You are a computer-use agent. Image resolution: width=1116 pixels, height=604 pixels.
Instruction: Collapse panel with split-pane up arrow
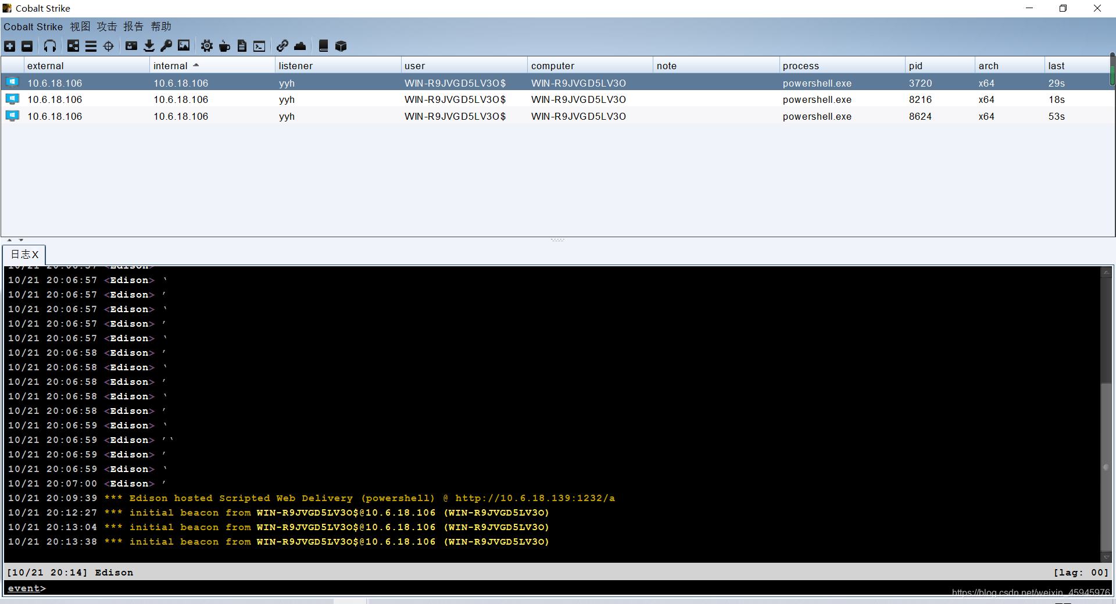coord(9,240)
